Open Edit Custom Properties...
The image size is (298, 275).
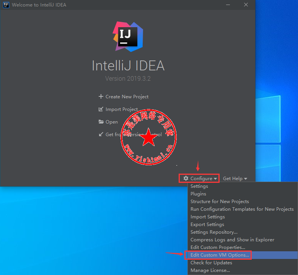tap(243, 247)
